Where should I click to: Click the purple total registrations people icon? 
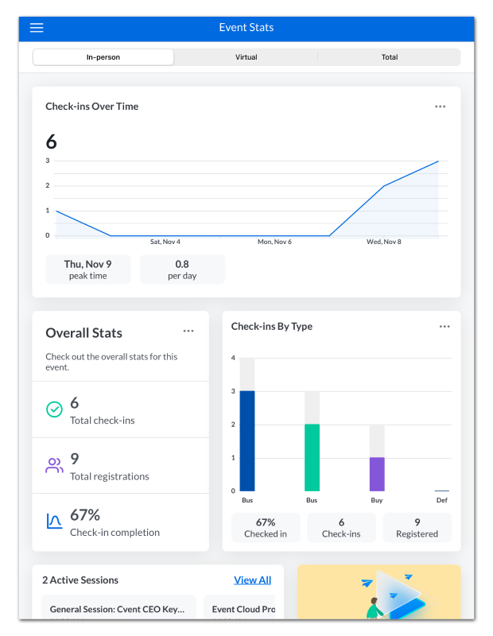(x=54, y=465)
